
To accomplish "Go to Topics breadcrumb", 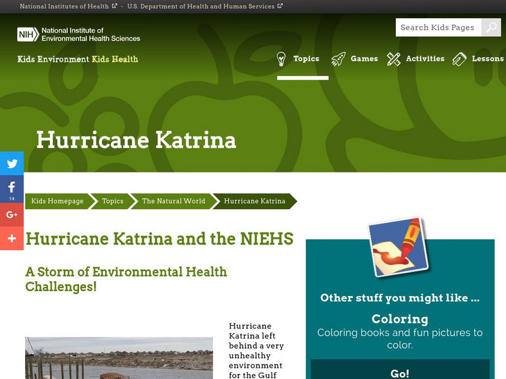I will coord(113,201).
